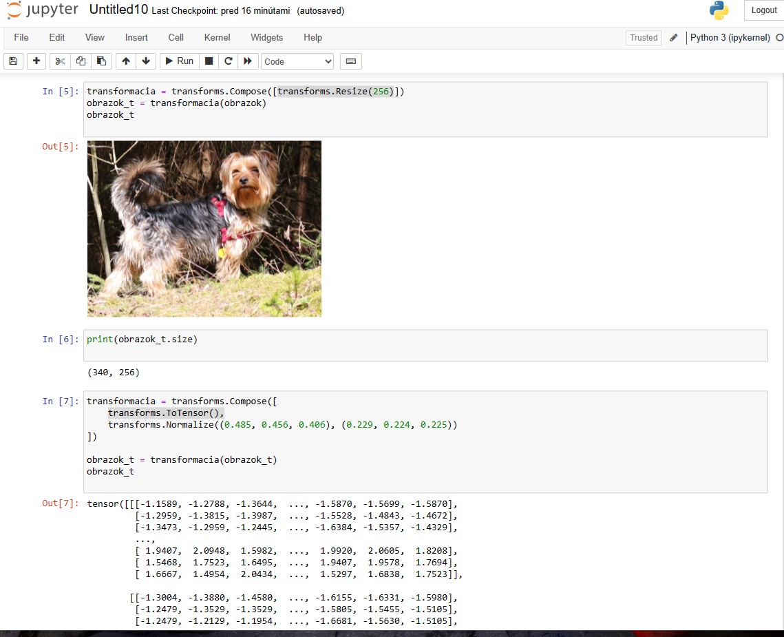Click the dog image output thumbnail
The image size is (784, 637).
(204, 229)
